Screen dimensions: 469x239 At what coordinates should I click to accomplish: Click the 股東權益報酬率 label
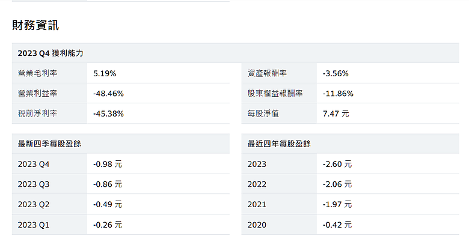coord(275,94)
